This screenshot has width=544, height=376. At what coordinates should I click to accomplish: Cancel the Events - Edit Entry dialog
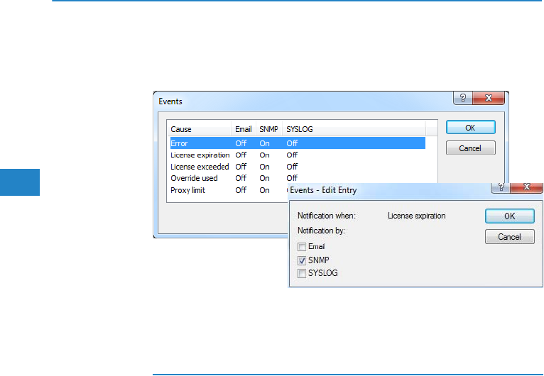click(509, 237)
